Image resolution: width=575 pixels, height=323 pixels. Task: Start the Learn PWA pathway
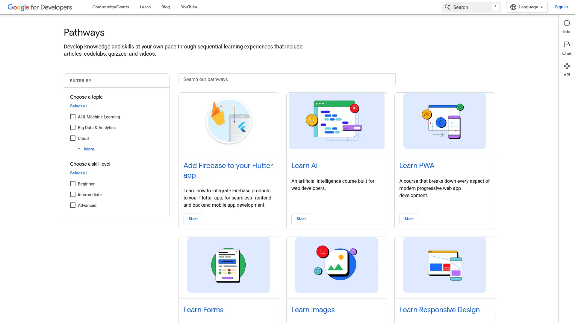(x=409, y=219)
